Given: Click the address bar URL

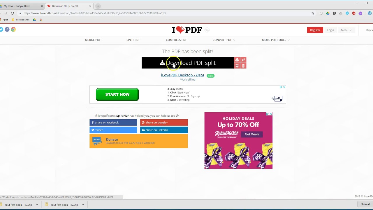Looking at the screenshot, I should click(95, 13).
